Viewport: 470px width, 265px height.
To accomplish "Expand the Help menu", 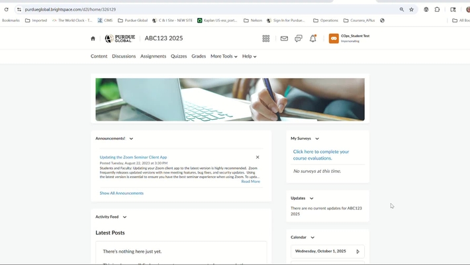I will tap(249, 56).
